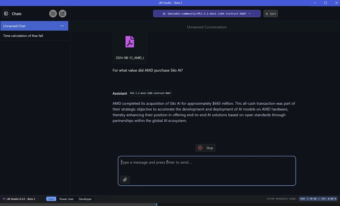
Task: Click the RAM usage indicator
Action: tap(308, 199)
